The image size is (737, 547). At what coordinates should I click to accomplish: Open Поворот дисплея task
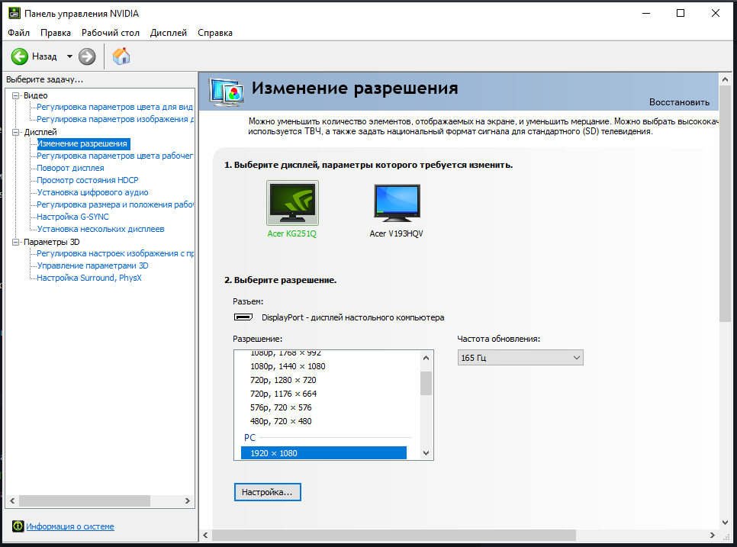coord(70,169)
